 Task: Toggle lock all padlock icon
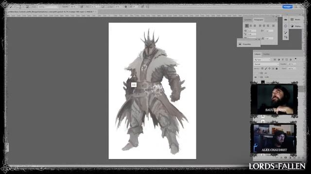pyautogui.click(x=276, y=69)
